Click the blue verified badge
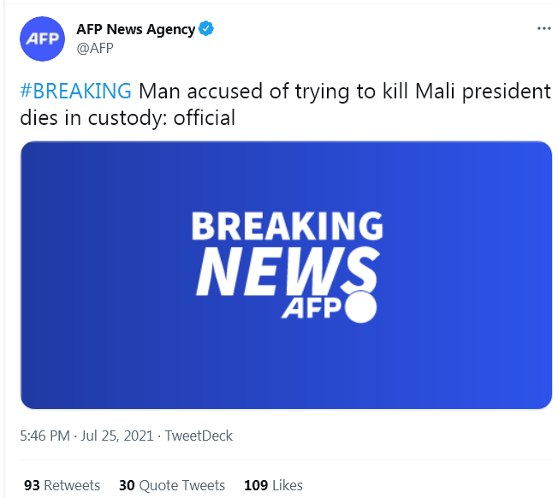The width and height of the screenshot is (558, 498). 206,28
